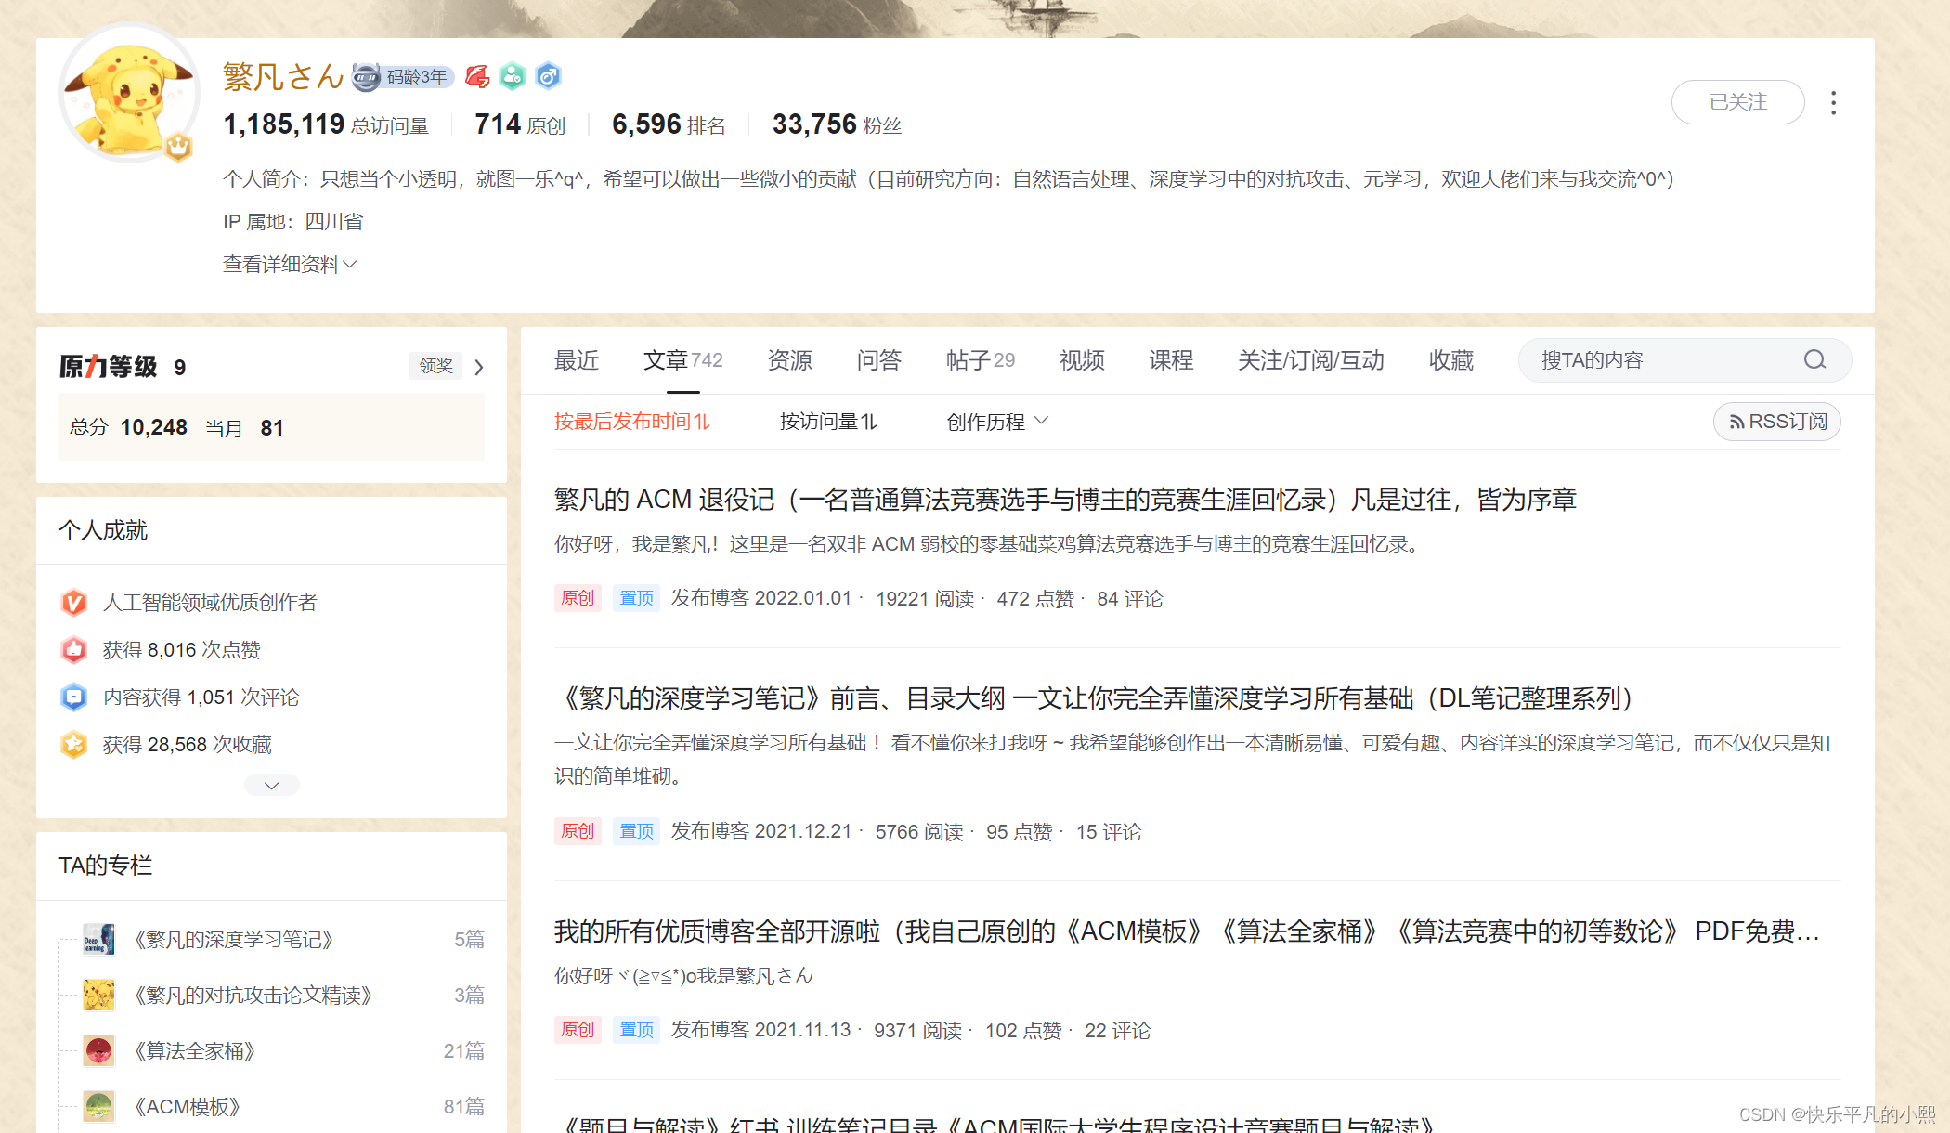Expand 查看详细资料 profile details
This screenshot has width=1950, height=1133.
click(289, 265)
